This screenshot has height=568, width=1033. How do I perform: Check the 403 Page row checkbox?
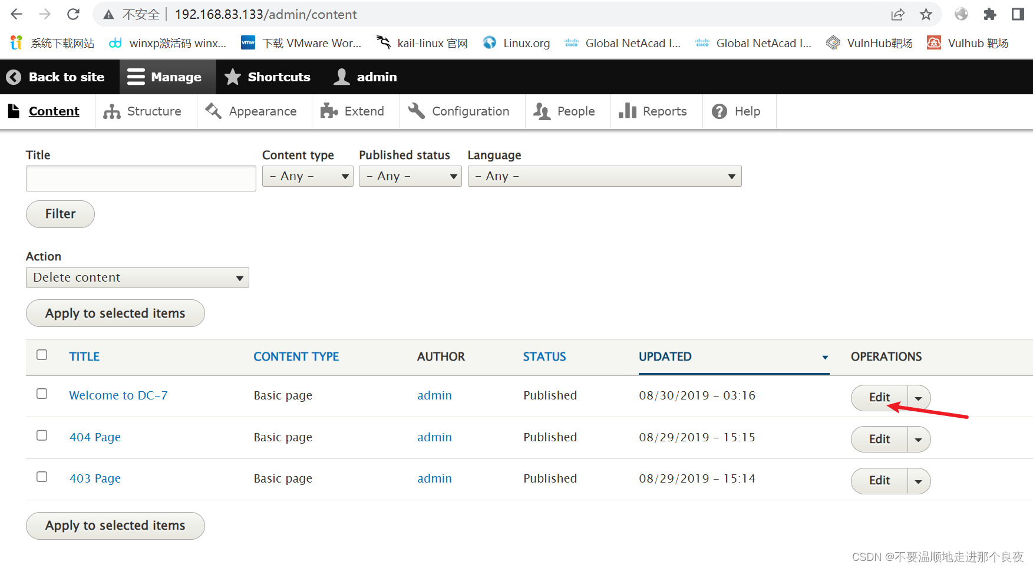42,477
